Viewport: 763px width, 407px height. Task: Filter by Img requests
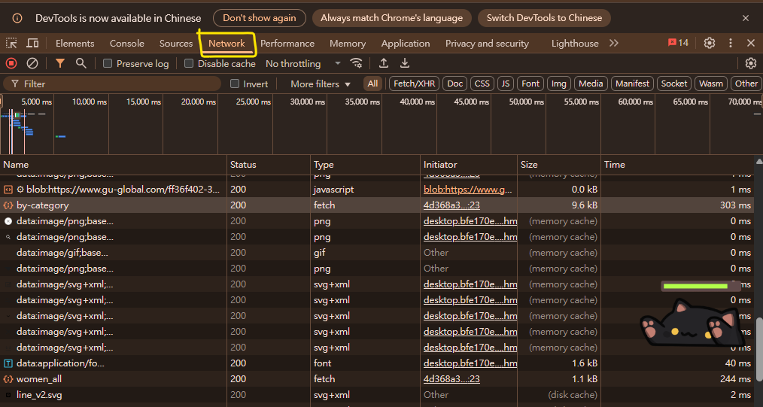[558, 84]
